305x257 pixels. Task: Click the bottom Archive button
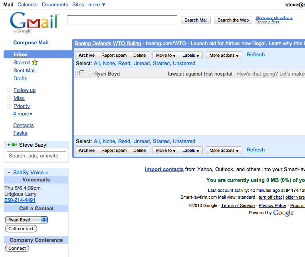[x=87, y=150]
